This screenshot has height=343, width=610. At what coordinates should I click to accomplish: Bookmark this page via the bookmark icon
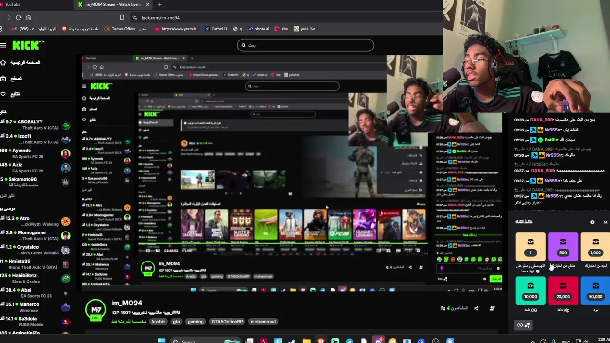tap(122, 18)
